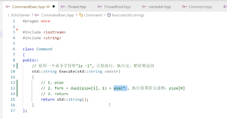Click the highlighted 'exec*' text
This screenshot has height=119, width=227.
click(120, 88)
